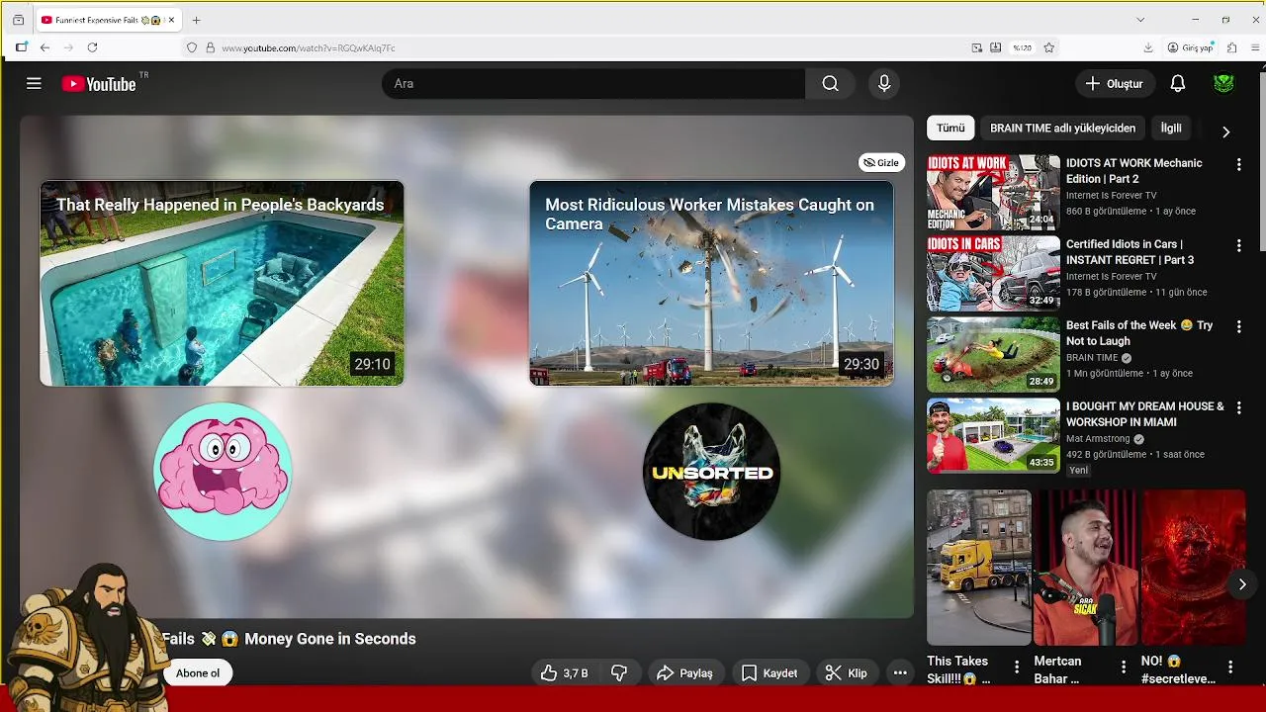Click Giriş yap sign-in button

1190,47
